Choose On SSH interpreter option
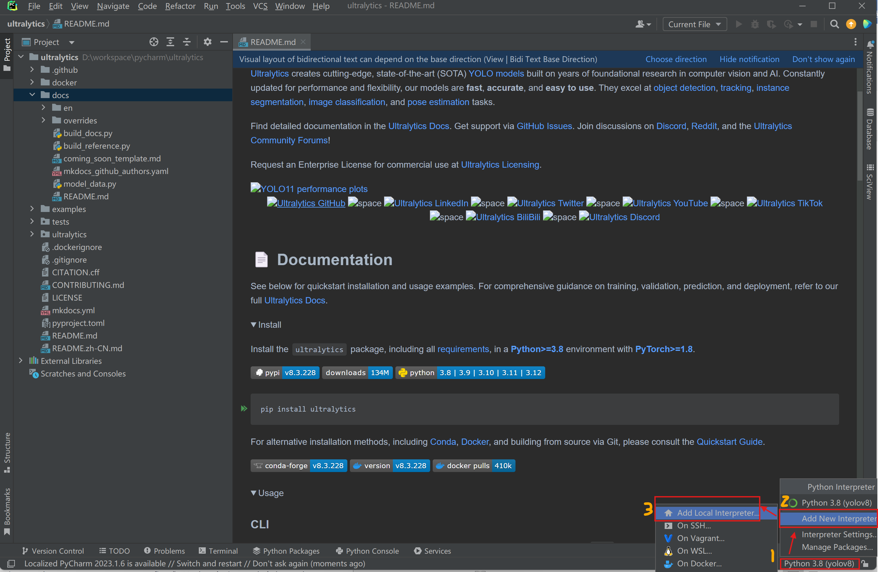This screenshot has width=878, height=572. pos(716,525)
